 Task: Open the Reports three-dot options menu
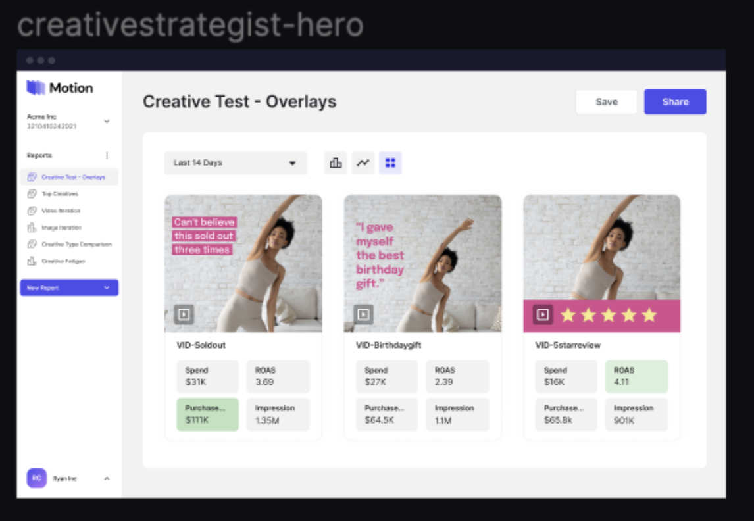point(107,156)
